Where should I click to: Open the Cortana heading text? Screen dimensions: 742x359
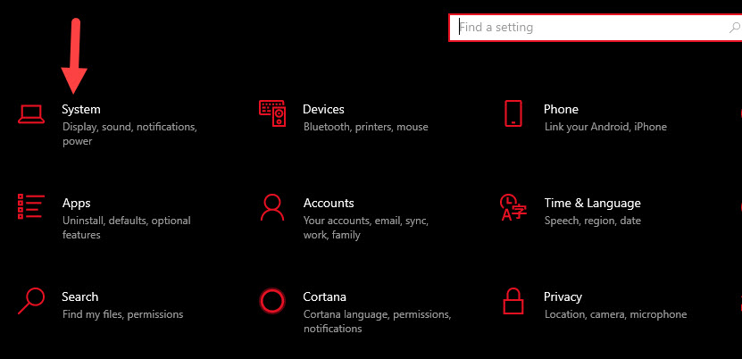(x=325, y=296)
